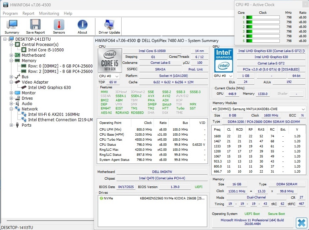Launch Driver Update from the toolbar
Screen dimensions: 309x230
tap(109, 27)
